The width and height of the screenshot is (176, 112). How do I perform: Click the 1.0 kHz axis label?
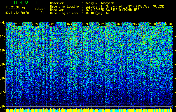(x=3, y=50)
